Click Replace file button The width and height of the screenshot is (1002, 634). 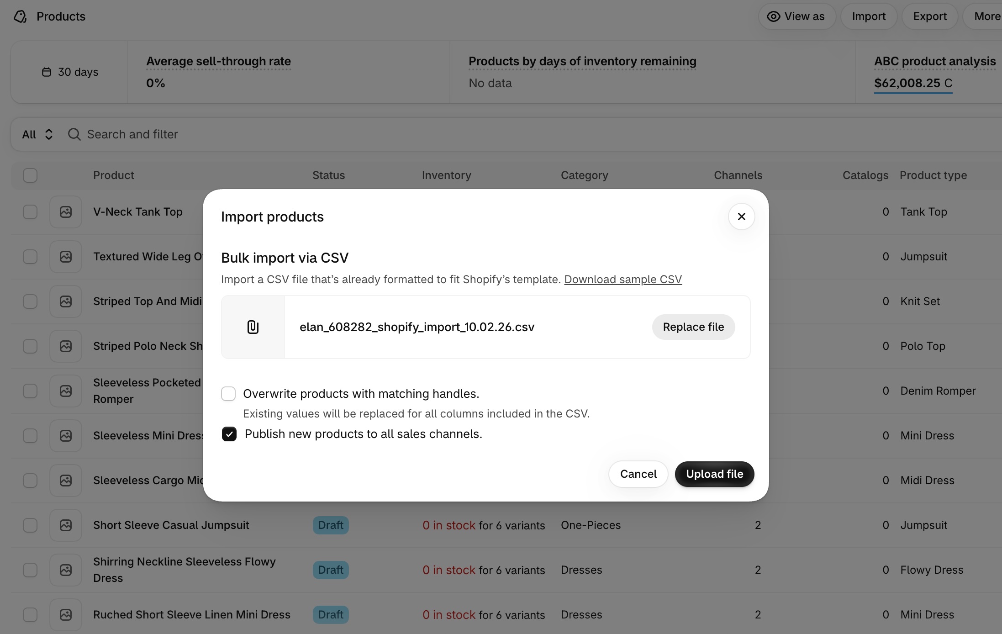[693, 327]
